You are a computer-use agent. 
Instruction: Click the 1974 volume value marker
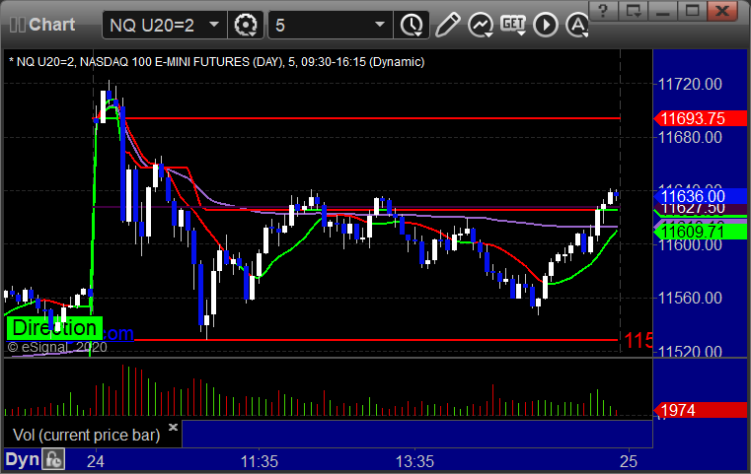pyautogui.click(x=701, y=410)
